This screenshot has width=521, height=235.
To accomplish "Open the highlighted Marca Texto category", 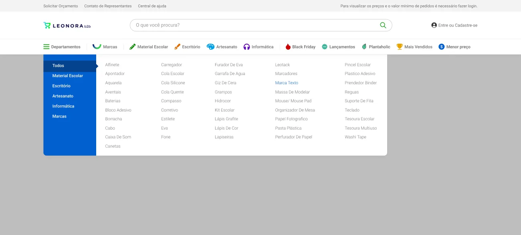I will [x=287, y=83].
